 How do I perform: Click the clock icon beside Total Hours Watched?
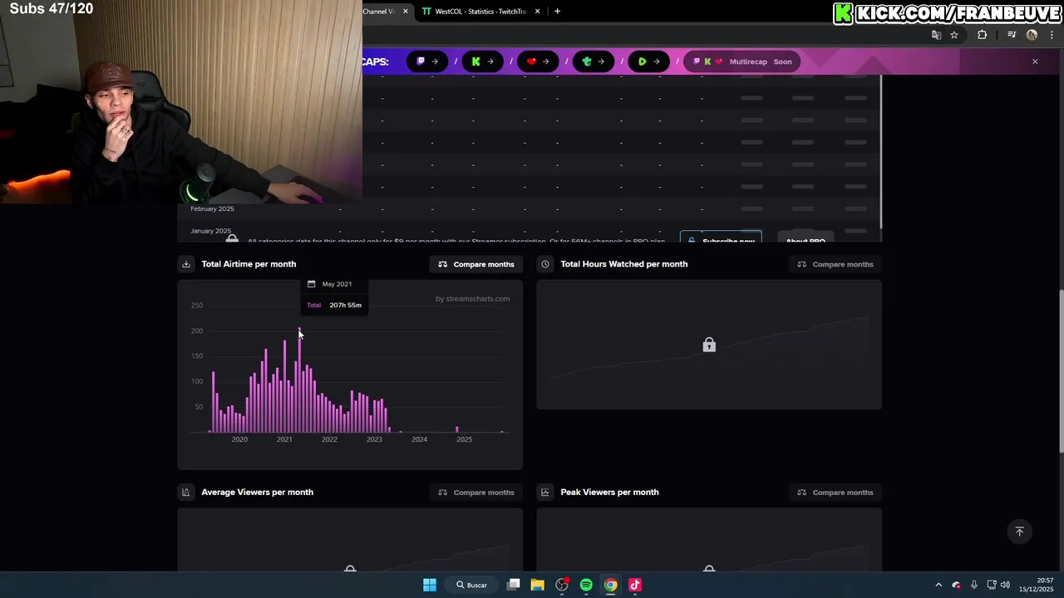pyautogui.click(x=545, y=264)
